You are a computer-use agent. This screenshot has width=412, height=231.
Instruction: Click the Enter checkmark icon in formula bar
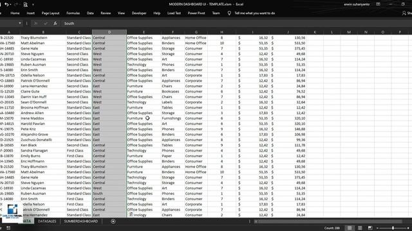[x=46, y=23]
